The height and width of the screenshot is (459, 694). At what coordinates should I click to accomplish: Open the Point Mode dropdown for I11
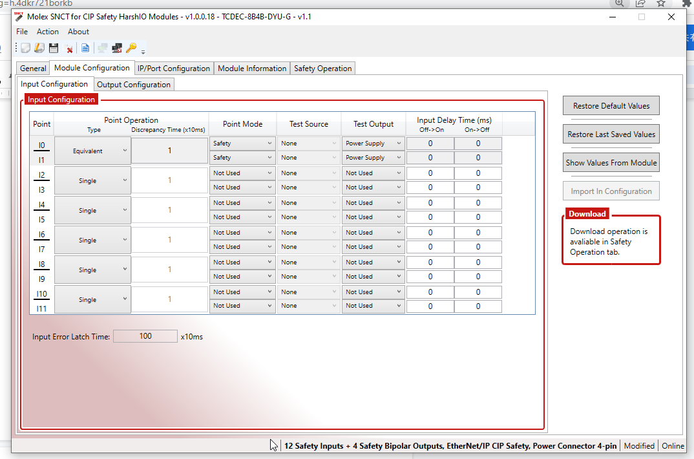[242, 306]
